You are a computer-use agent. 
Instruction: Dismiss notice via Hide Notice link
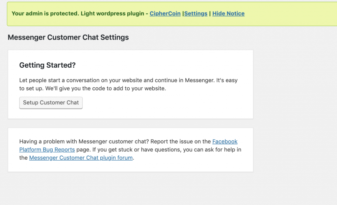coord(228,13)
